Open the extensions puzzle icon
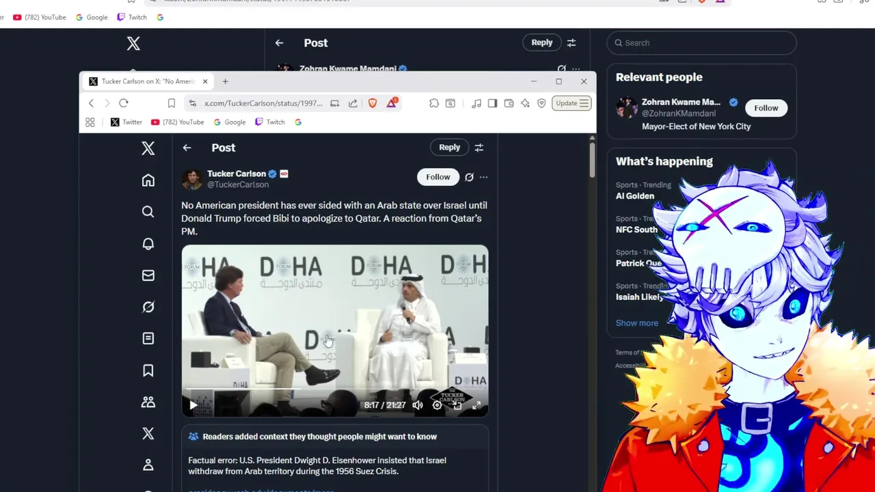Viewport: 875px width, 492px height. [x=434, y=103]
